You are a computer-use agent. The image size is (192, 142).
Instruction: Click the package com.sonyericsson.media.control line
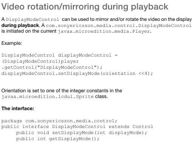59,121
